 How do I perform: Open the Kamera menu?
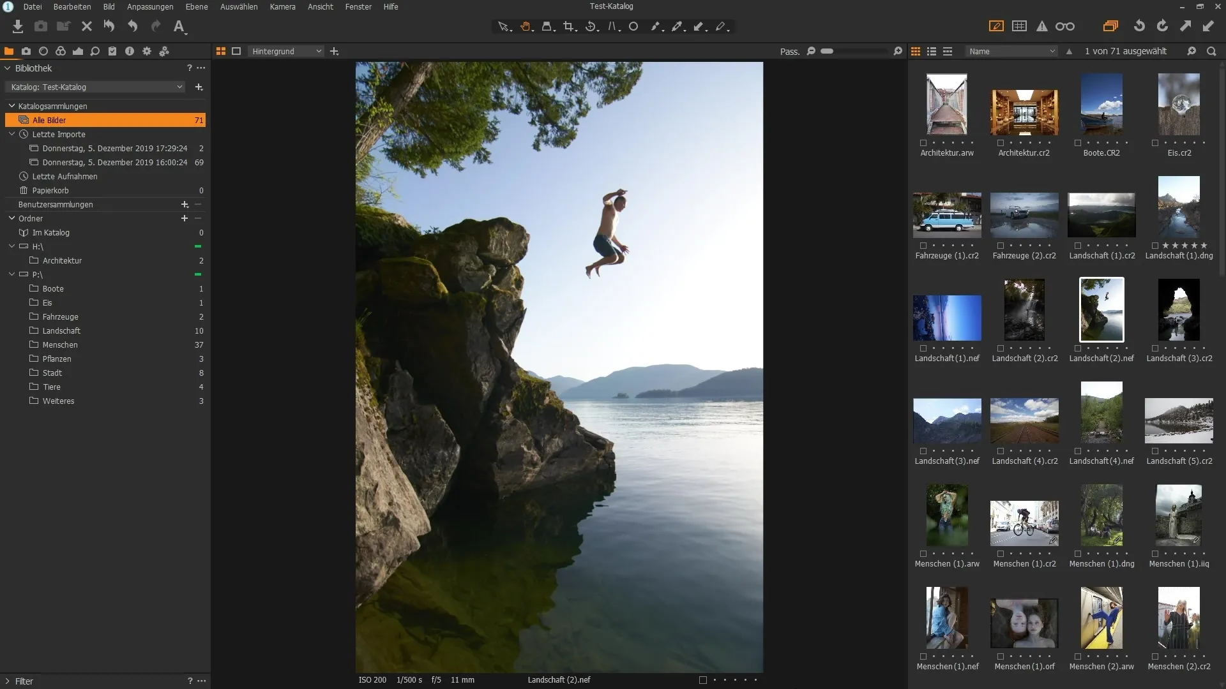coord(282,6)
